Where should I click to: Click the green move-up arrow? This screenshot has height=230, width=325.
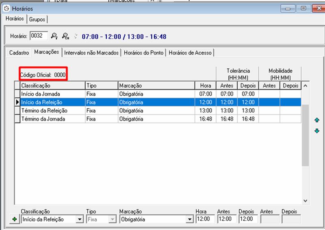317,120
